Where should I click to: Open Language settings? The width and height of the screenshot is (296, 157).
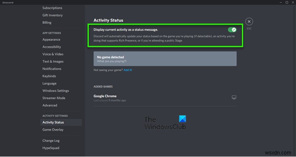pyautogui.click(x=49, y=83)
